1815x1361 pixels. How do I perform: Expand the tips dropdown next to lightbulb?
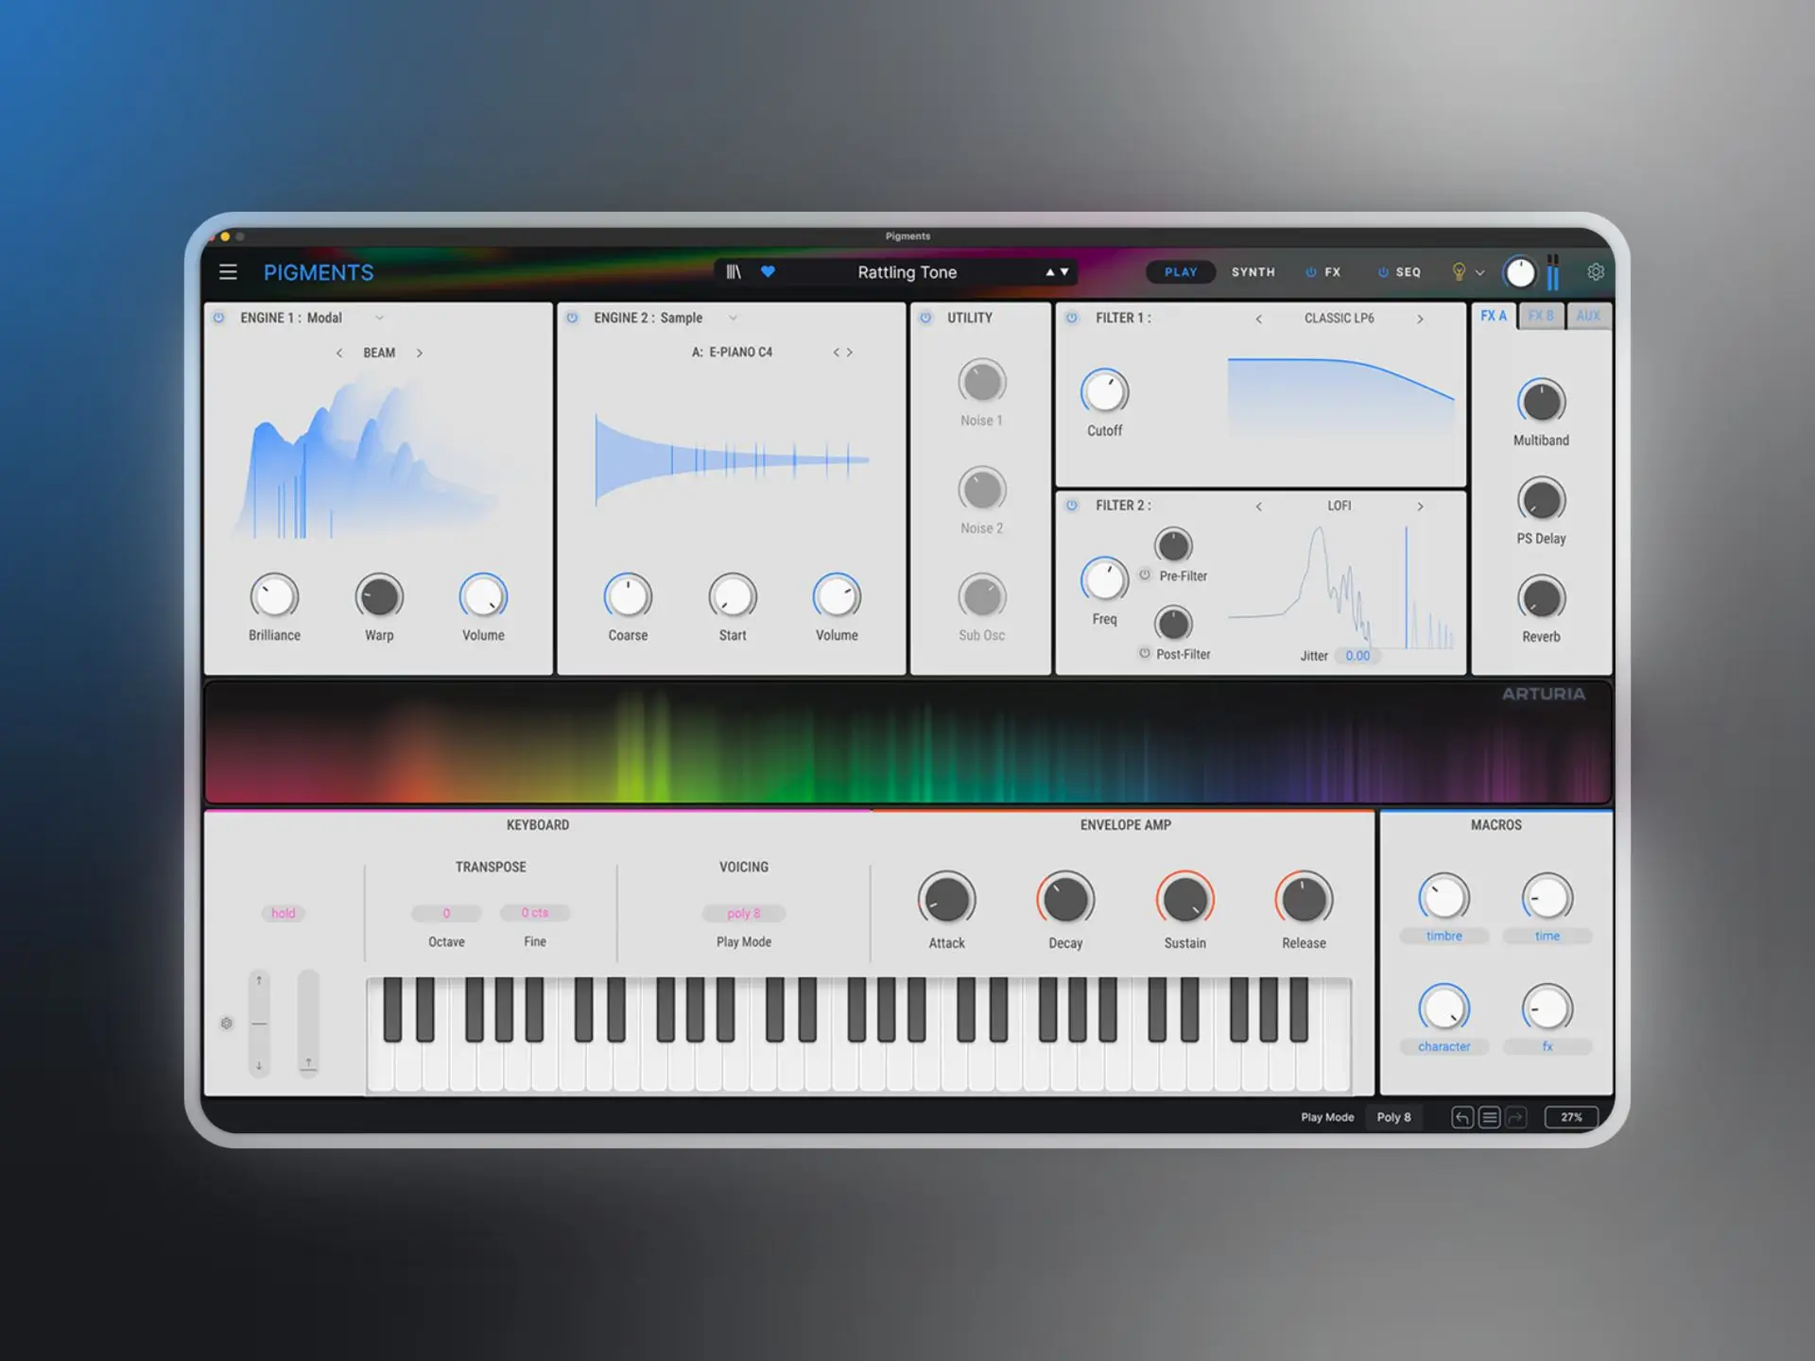[1480, 273]
